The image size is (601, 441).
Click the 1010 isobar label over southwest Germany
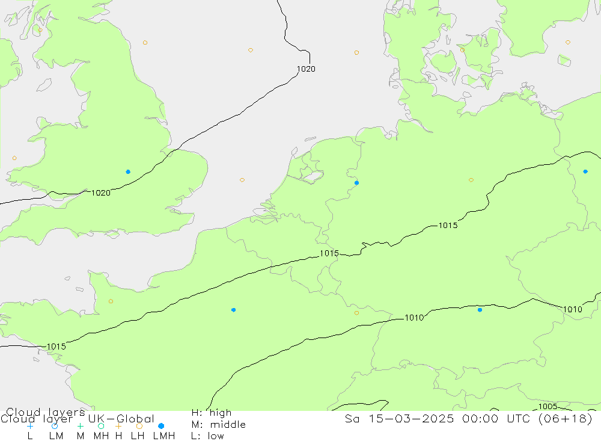tap(414, 318)
